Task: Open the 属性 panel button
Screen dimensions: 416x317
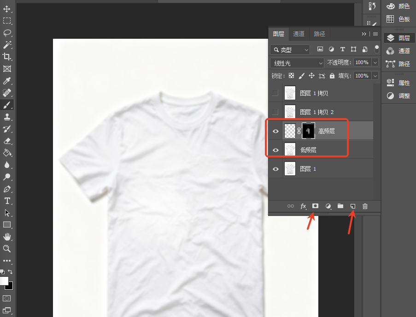Action: tap(398, 83)
